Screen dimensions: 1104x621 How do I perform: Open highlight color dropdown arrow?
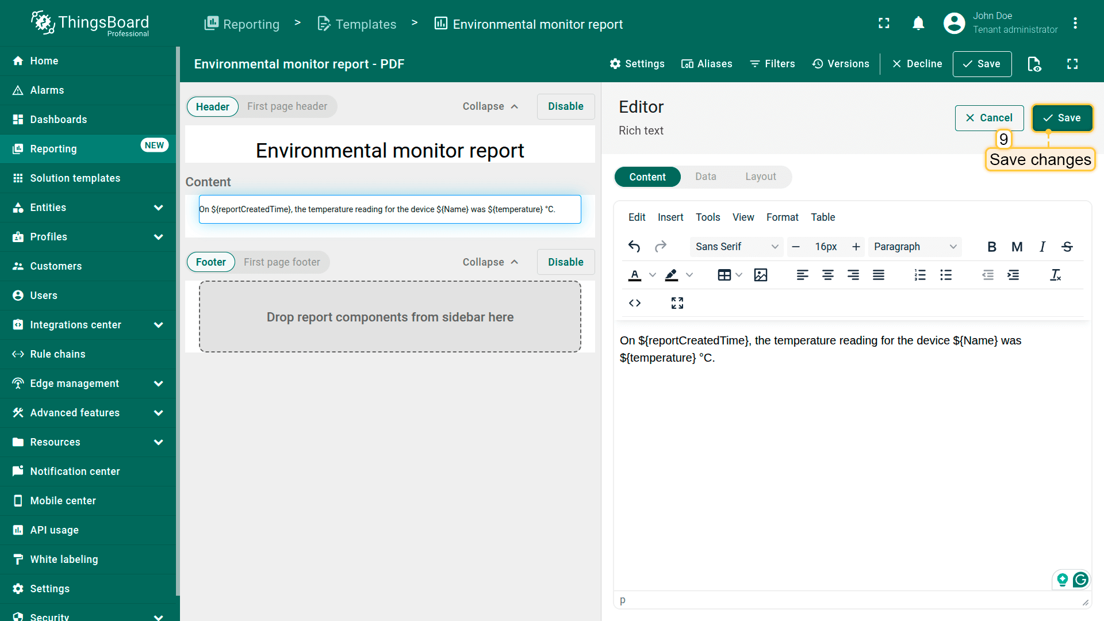(x=689, y=275)
